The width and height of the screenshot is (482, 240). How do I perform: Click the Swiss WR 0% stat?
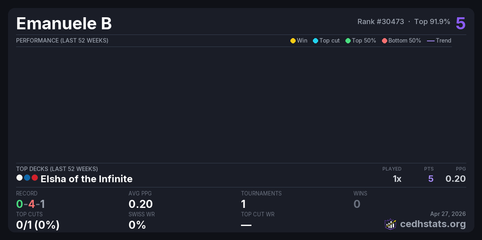pyautogui.click(x=137, y=225)
